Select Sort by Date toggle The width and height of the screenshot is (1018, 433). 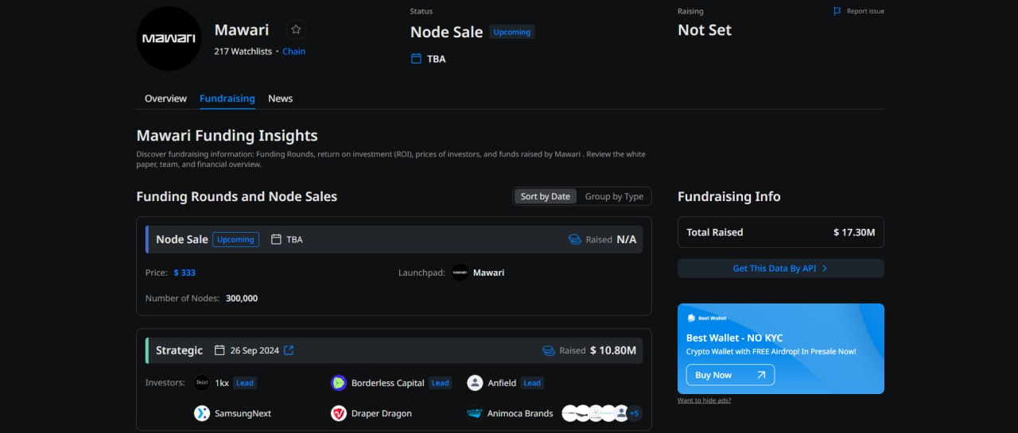pyautogui.click(x=546, y=196)
